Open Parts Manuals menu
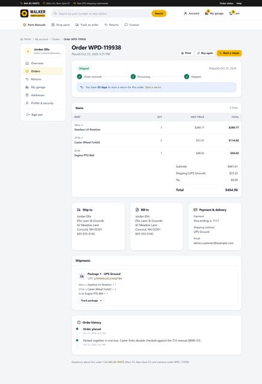Image resolution: width=262 pixels, height=384 pixels. click(x=34, y=25)
